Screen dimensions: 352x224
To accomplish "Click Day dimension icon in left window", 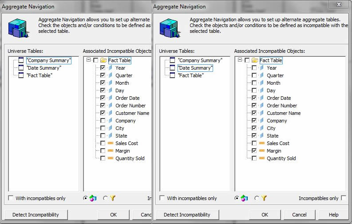I will pyautogui.click(x=111, y=90).
